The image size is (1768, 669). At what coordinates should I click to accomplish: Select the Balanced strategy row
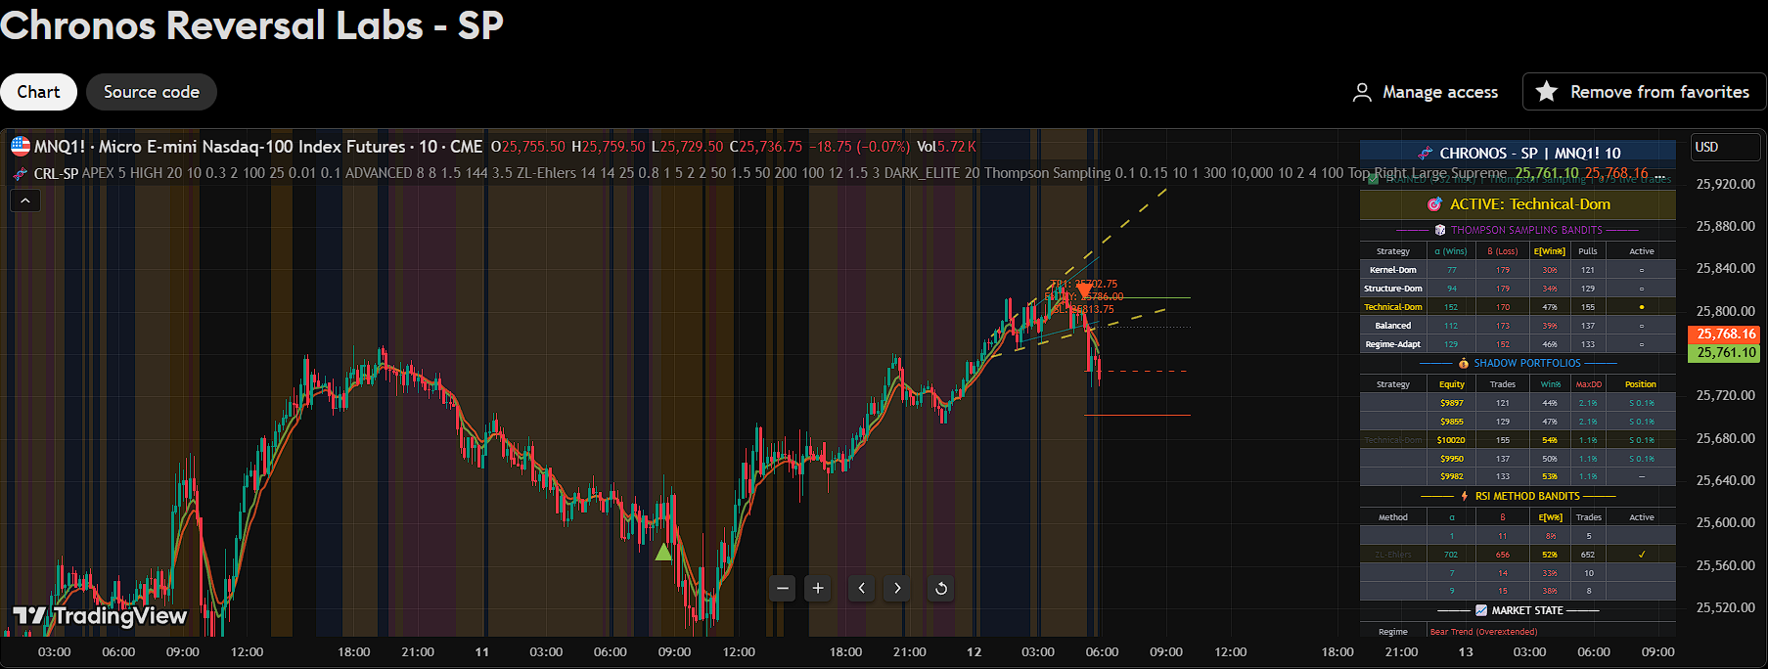[1518, 326]
